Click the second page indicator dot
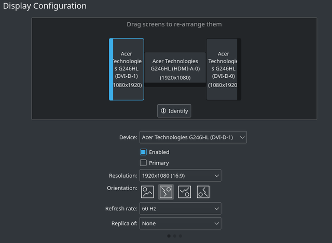332x243 pixels. pyautogui.click(x=175, y=236)
